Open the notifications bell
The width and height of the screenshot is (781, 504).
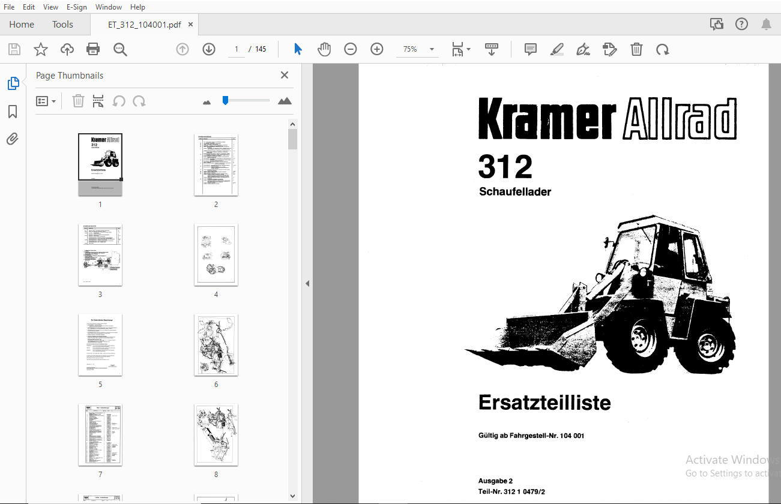click(x=766, y=24)
